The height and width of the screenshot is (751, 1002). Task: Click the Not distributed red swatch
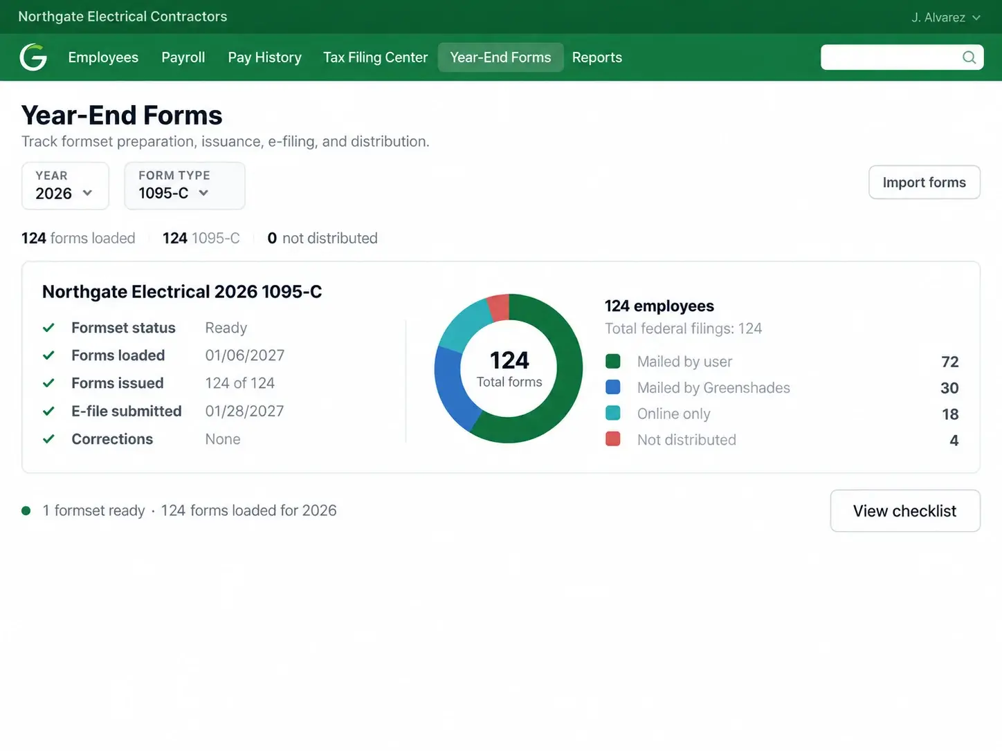[613, 439]
